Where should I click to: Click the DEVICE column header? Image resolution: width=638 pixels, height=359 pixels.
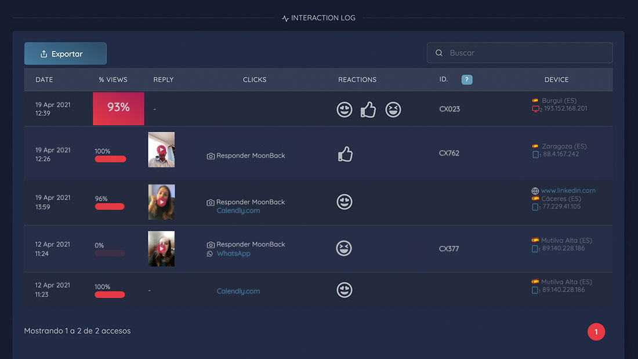tap(557, 80)
